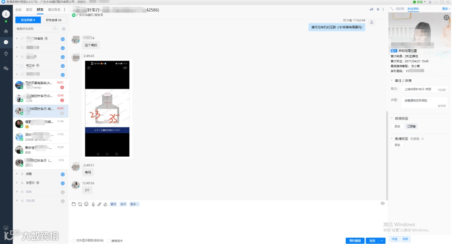Collapse the 鱼塘标签 section
This screenshot has width=452, height=244.
point(392,139)
